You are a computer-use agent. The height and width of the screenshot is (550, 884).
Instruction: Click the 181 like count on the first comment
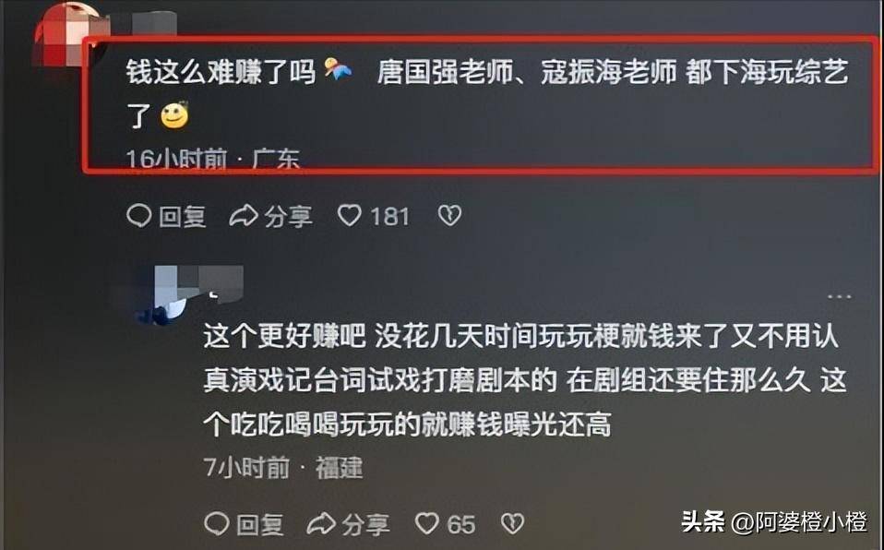(389, 217)
